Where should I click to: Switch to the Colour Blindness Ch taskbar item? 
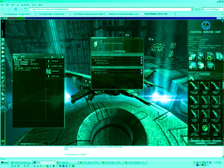point(136,162)
